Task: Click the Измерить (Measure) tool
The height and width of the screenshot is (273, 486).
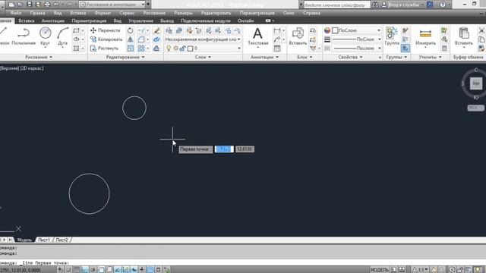Action: [425, 36]
